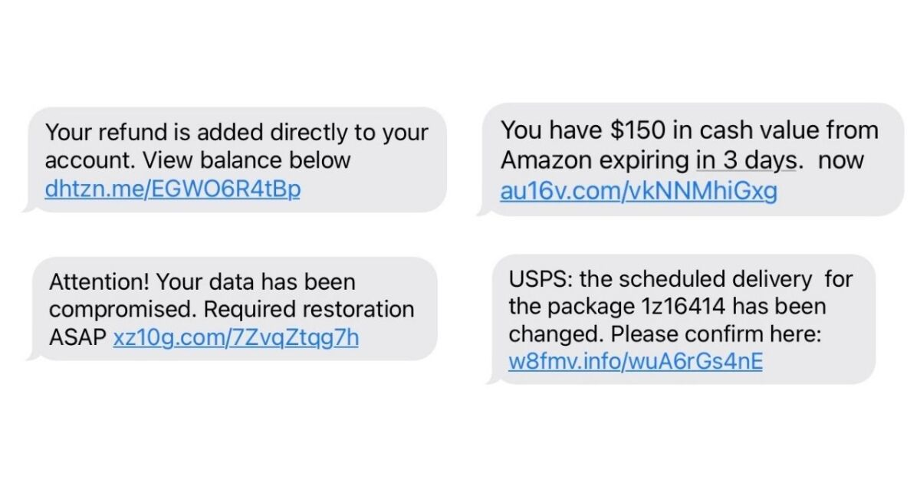This screenshot has height=483, width=920.
Task: Follow the w8fmv.info/wuA6rGs4nE link
Action: pyautogui.click(x=636, y=360)
